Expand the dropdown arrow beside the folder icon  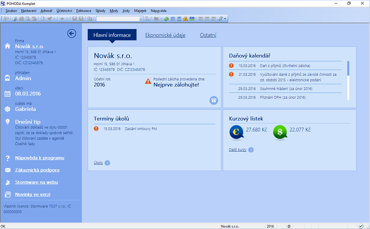[161, 19]
